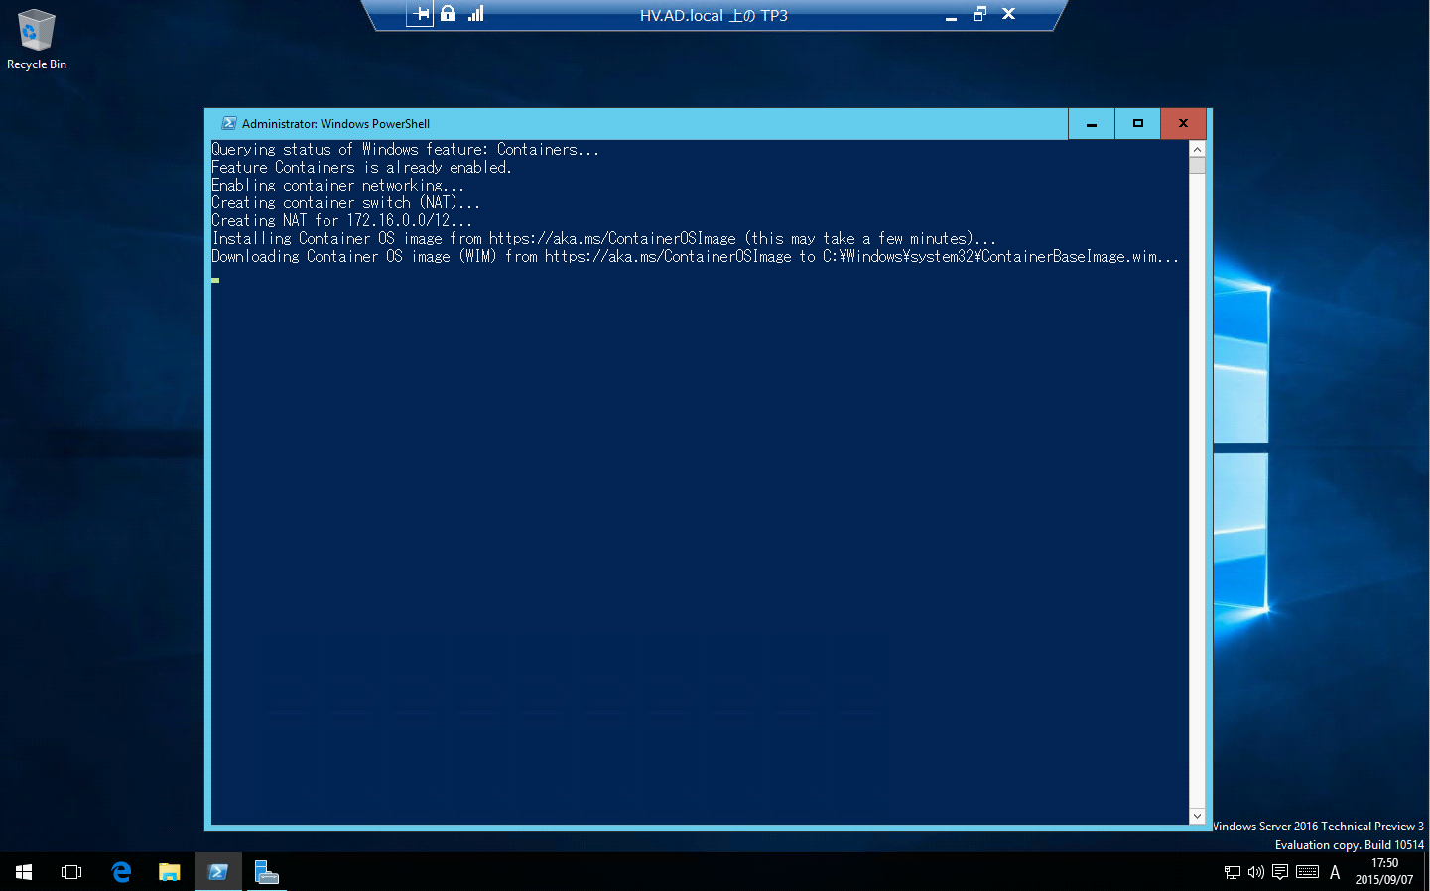
Task: Click the volume speaker tray icon
Action: click(x=1256, y=873)
